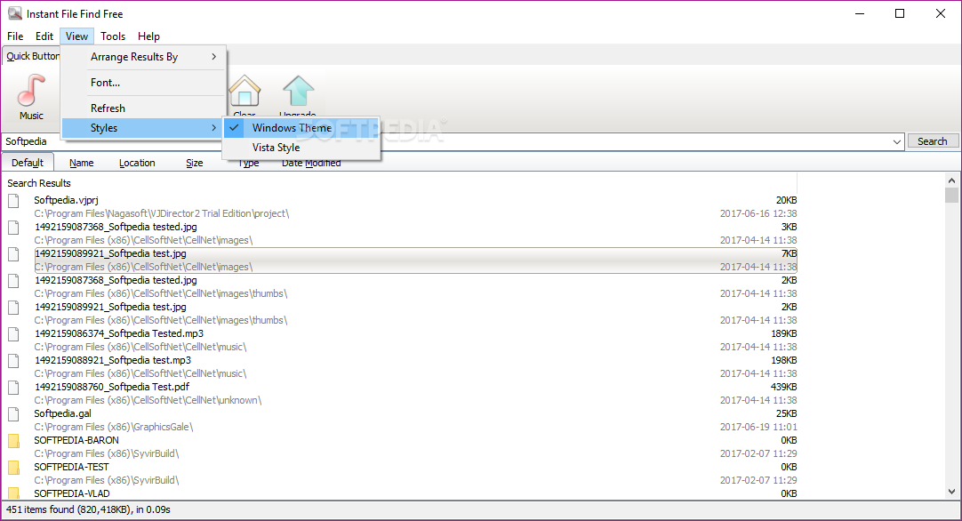Click folder icon beside SOFTPEDIA-BARON

tap(13, 441)
